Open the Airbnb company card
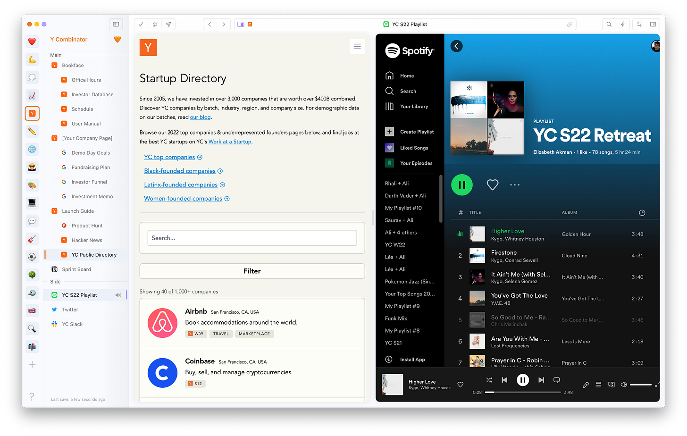This screenshot has height=436, width=687. tap(252, 323)
